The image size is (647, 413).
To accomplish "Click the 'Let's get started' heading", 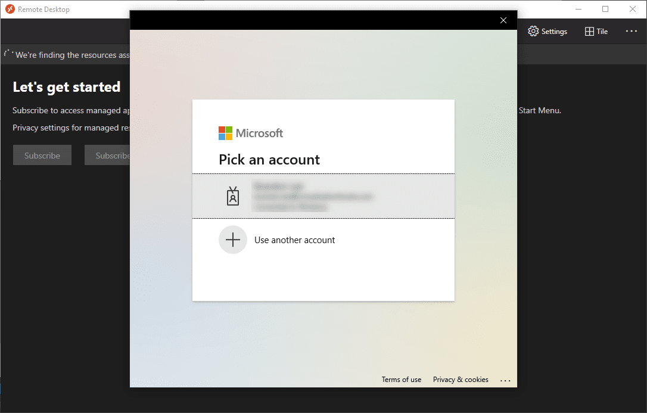I will [67, 87].
